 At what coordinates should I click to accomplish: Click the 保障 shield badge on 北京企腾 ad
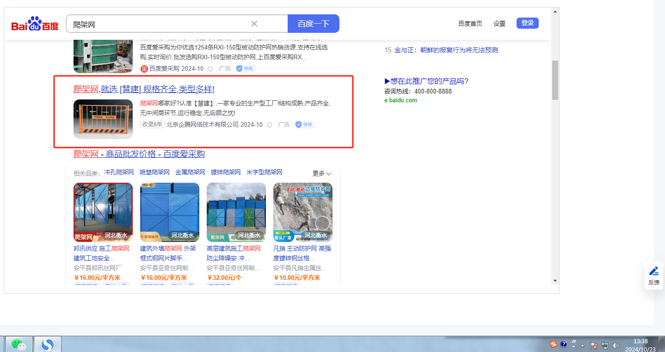305,124
